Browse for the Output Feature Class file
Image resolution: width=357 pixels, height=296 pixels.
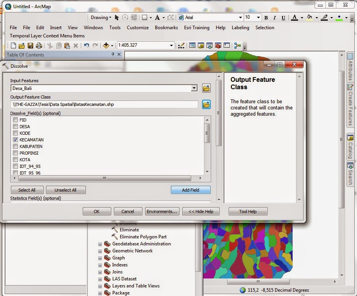pyautogui.click(x=206, y=104)
